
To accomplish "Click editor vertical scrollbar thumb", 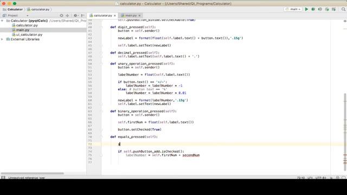I will [x=345, y=132].
